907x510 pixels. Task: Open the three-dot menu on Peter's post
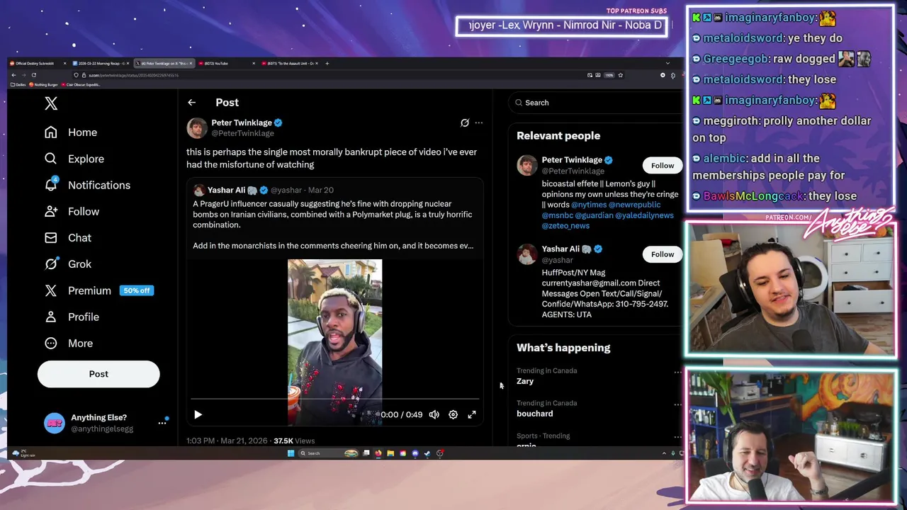tap(479, 123)
